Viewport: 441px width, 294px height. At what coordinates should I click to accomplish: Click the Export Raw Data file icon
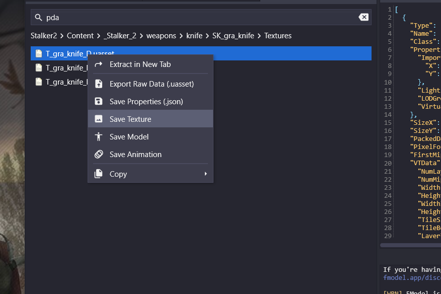(x=99, y=84)
